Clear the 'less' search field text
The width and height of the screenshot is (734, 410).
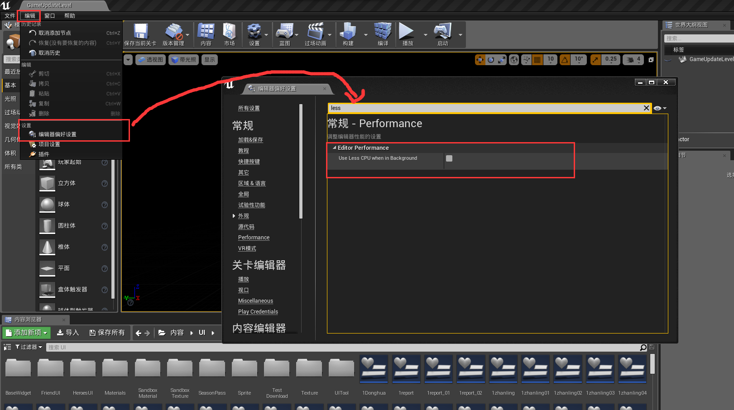point(647,108)
